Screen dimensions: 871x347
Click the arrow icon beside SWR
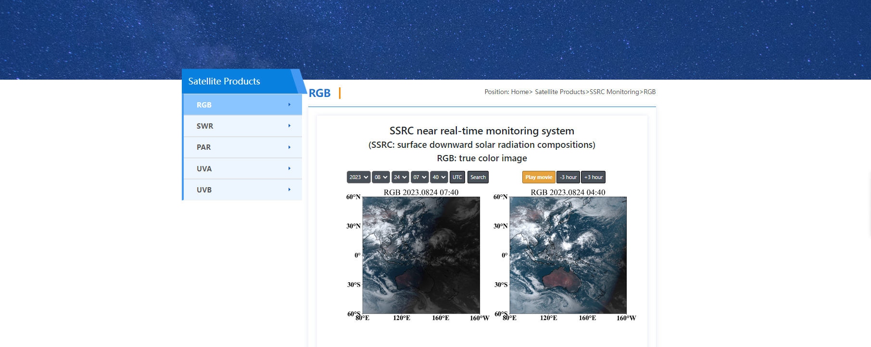pyautogui.click(x=289, y=126)
